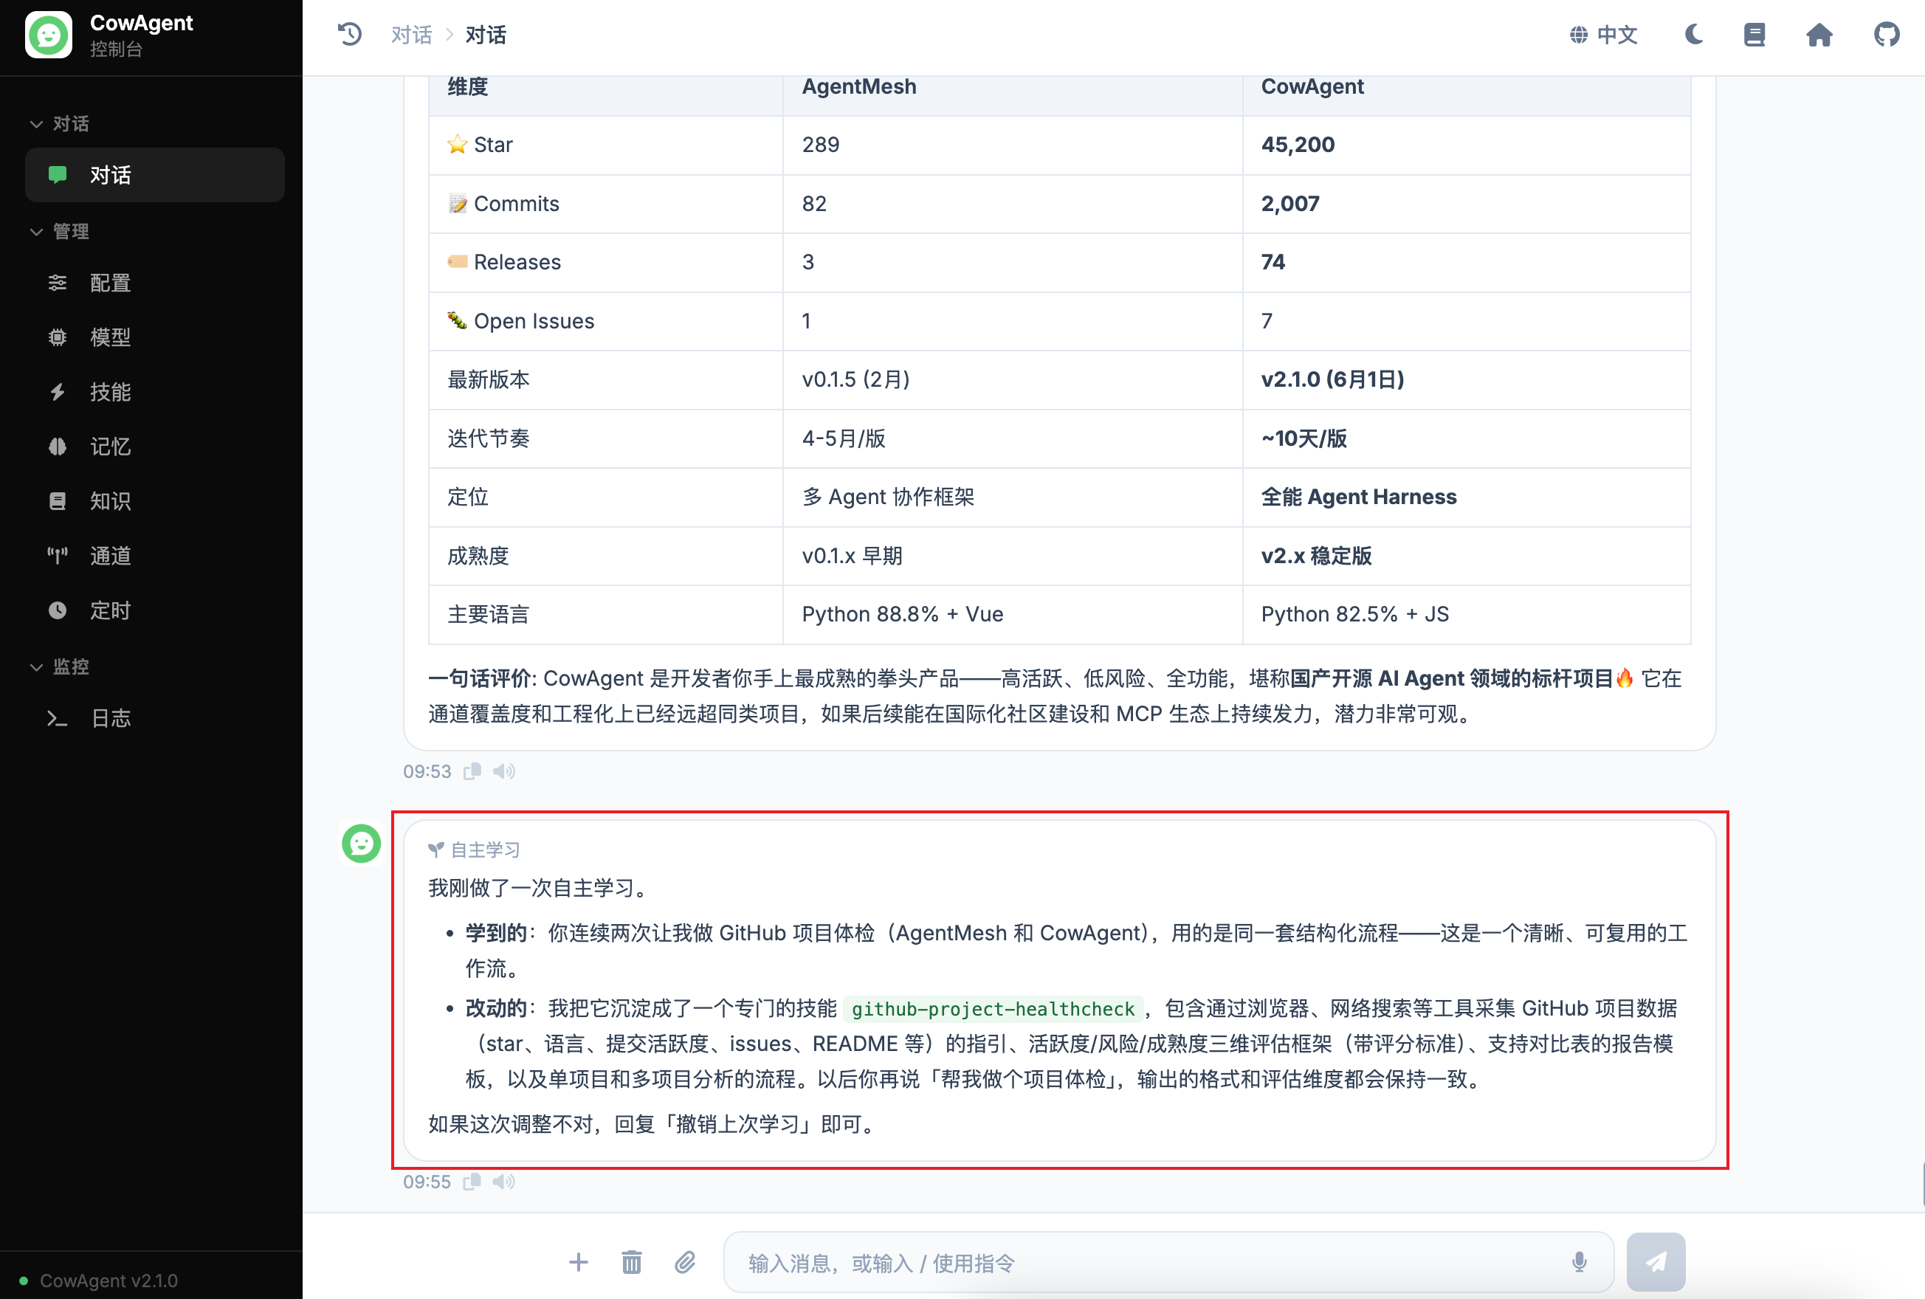Open the 定时 scheduler page
This screenshot has height=1299, width=1925.
coord(155,610)
